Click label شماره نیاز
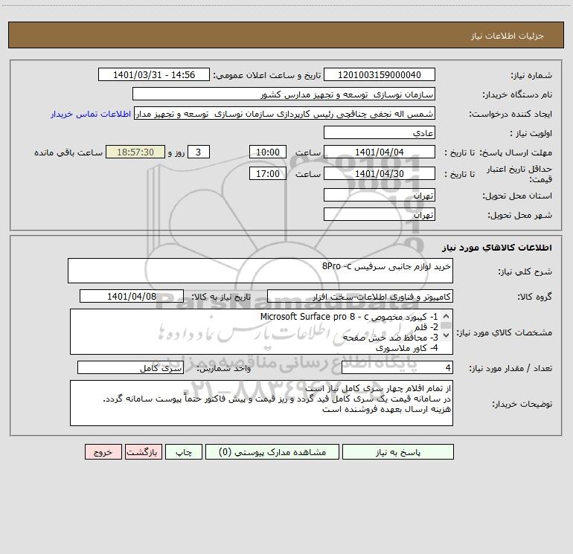The image size is (573, 554). click(531, 75)
